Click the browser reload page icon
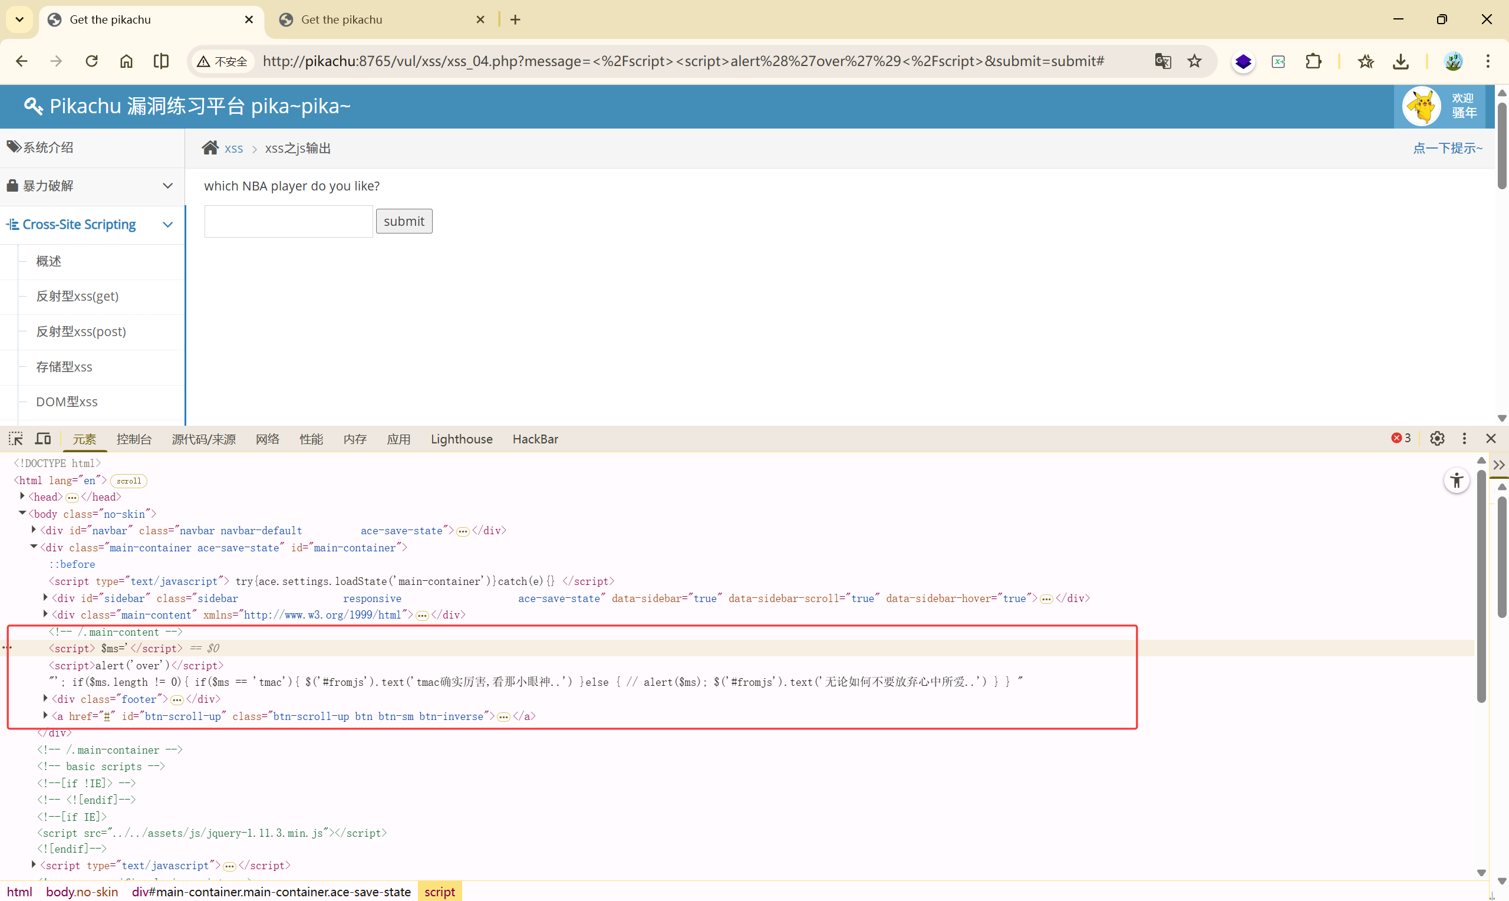 click(91, 61)
